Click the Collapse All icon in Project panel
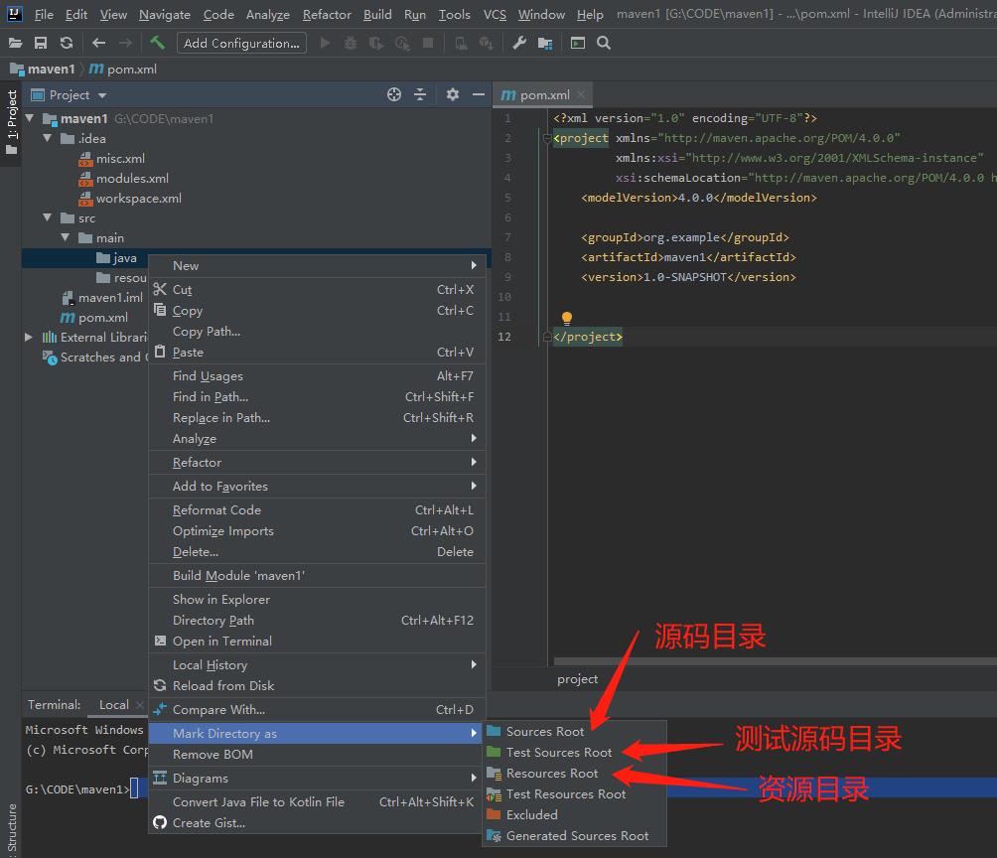This screenshot has width=997, height=858. (420, 94)
